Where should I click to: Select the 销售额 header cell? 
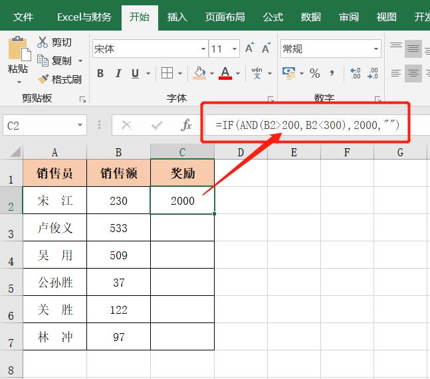[118, 173]
